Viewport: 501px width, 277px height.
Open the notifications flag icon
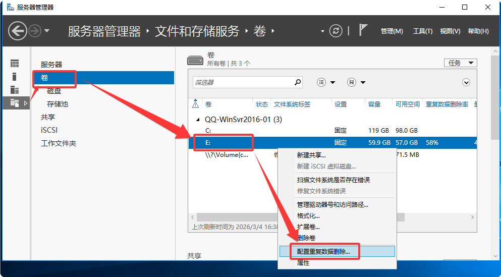(363, 30)
